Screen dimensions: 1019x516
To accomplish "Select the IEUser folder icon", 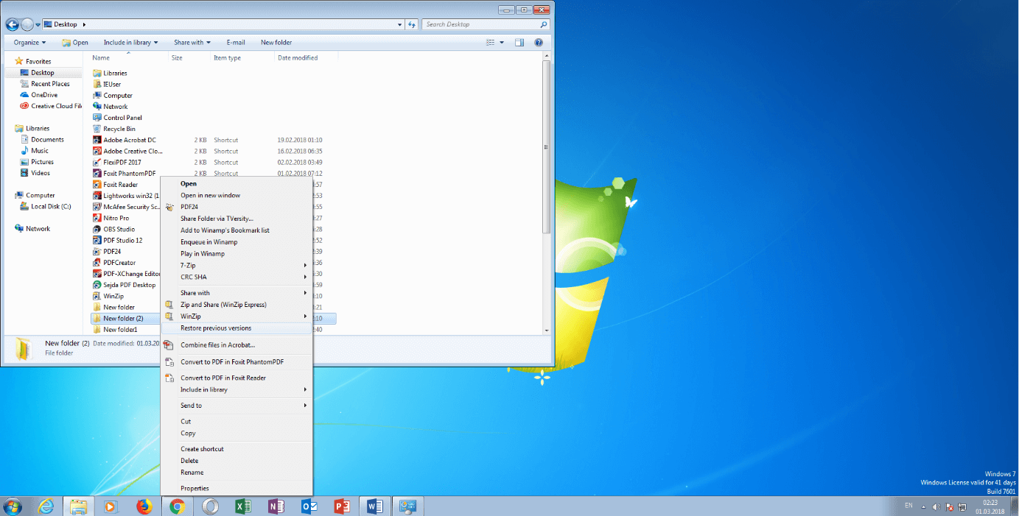I will pyautogui.click(x=97, y=84).
